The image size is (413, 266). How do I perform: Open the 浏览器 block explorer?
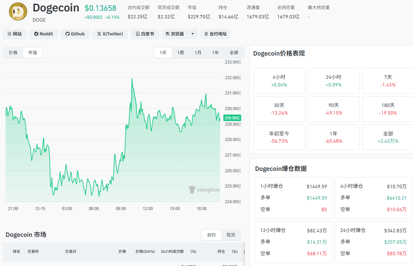[x=175, y=34]
